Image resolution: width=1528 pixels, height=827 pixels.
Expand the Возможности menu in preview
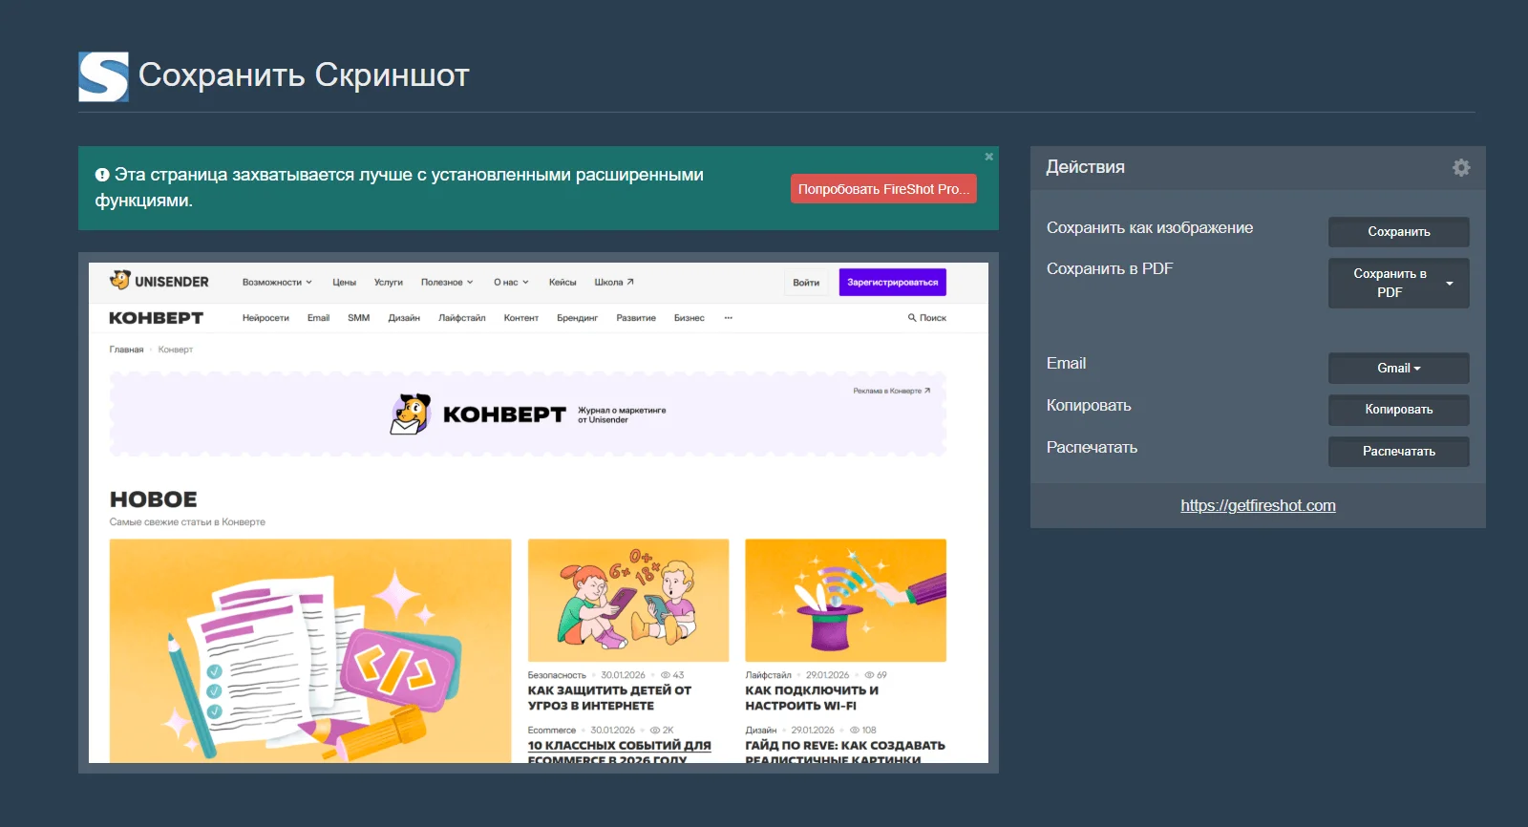pyautogui.click(x=277, y=283)
